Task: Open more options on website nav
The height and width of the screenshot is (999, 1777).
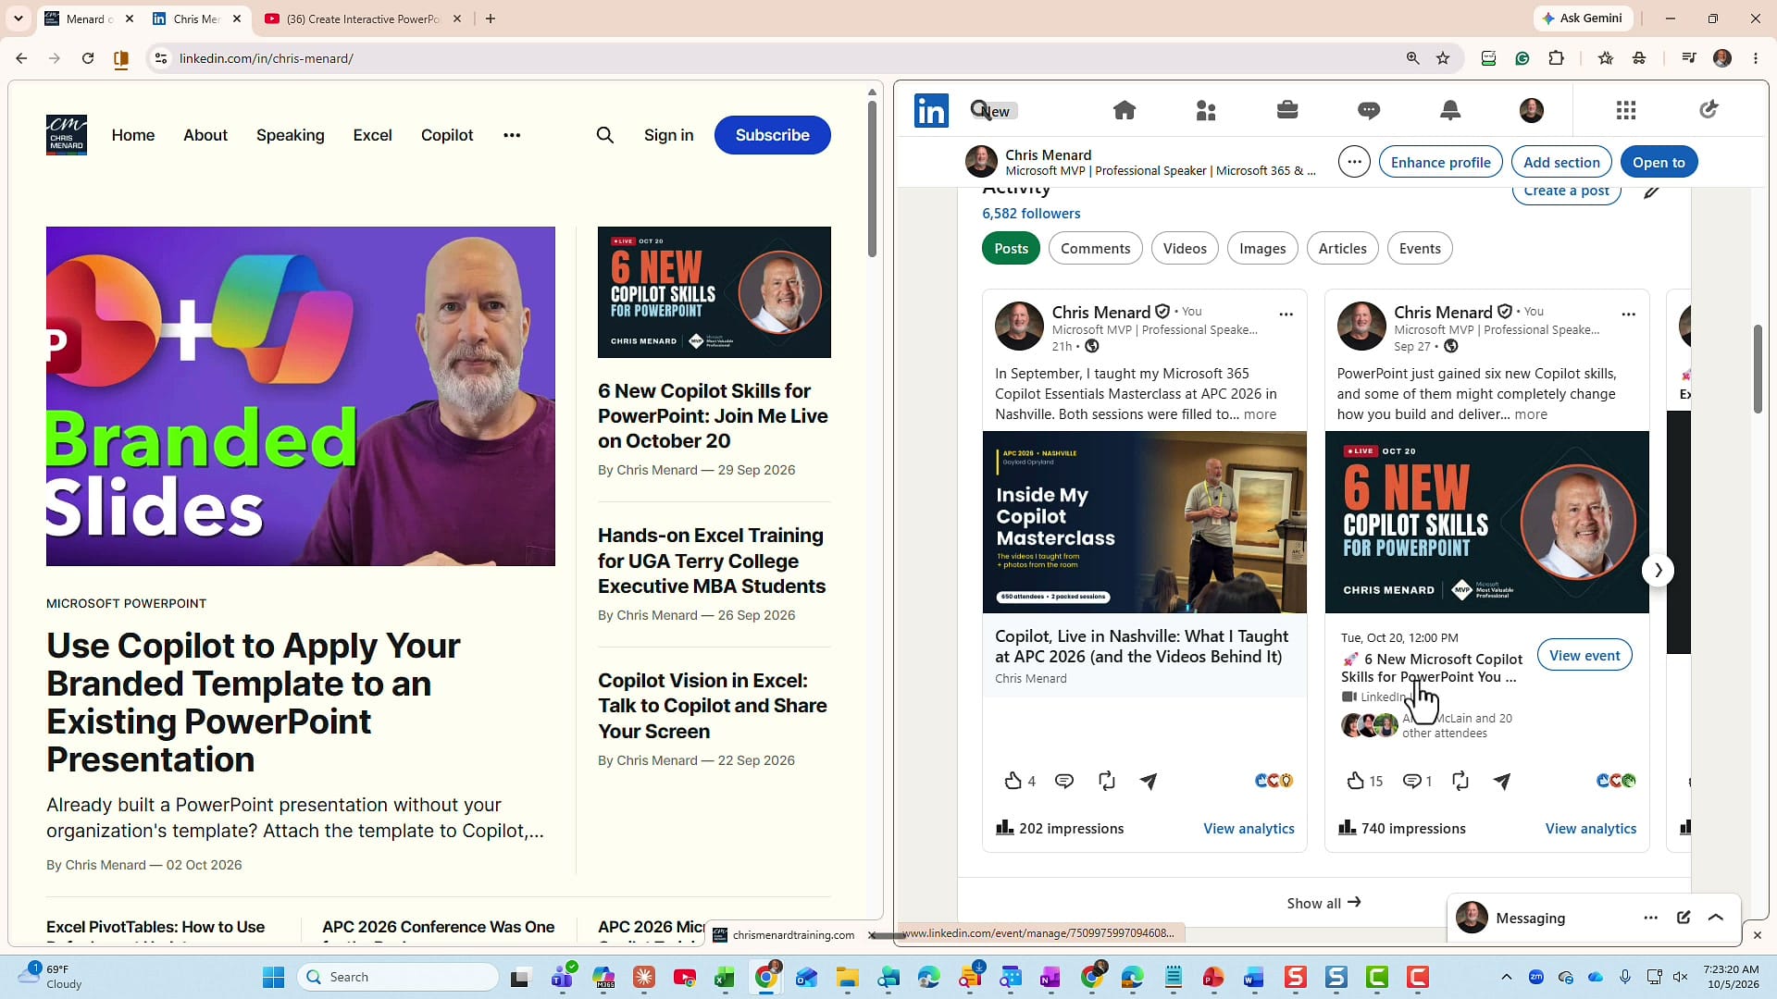Action: (512, 135)
